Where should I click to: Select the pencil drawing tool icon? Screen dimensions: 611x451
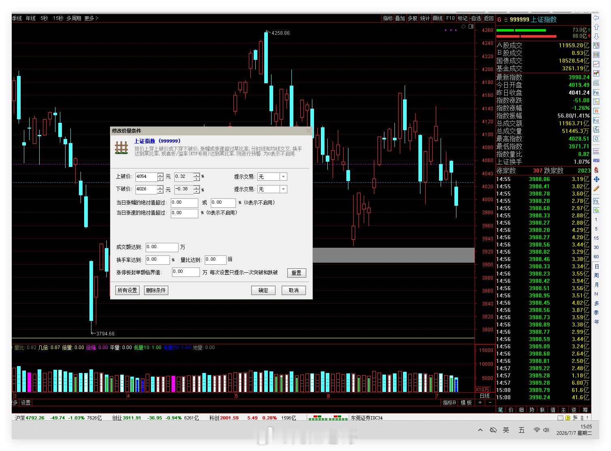(x=596, y=189)
